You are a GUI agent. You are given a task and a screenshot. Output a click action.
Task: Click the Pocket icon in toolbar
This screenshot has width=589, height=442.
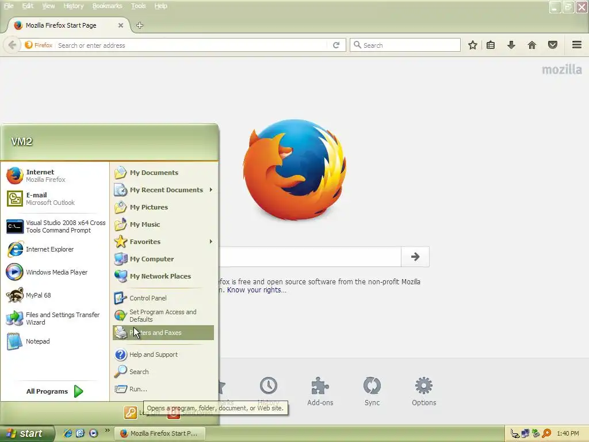point(553,45)
